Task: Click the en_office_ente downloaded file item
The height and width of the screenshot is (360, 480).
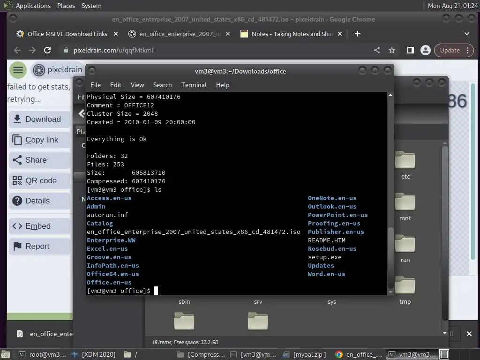Action: (x=45, y=334)
